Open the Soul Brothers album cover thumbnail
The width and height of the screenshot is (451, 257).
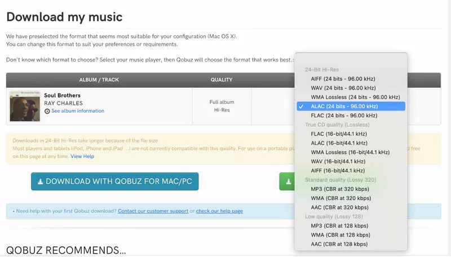pos(25,107)
